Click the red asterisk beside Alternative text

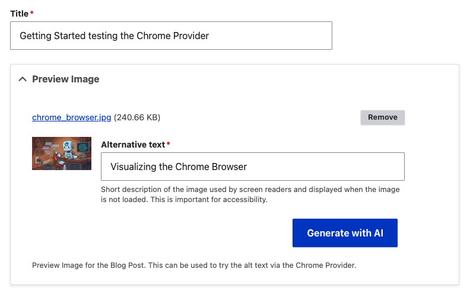[168, 144]
